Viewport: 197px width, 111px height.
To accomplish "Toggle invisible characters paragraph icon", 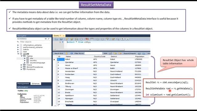I will click(123, 39).
